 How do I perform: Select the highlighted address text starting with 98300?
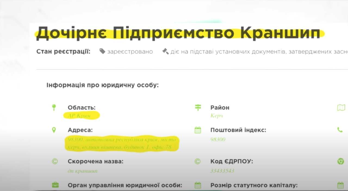point(122,143)
